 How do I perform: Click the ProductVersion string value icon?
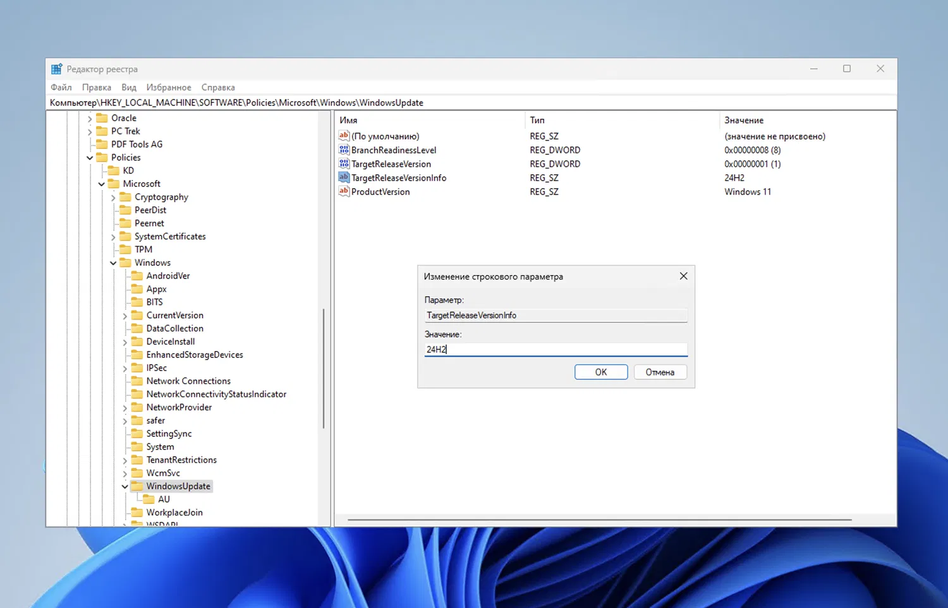[344, 191]
